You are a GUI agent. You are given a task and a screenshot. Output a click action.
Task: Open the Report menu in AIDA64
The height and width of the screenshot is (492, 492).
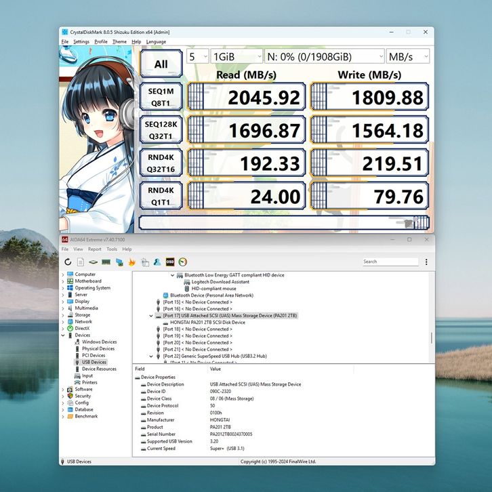(x=95, y=249)
